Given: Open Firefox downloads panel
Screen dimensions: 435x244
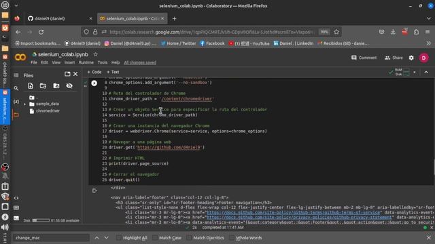Looking at the screenshot, I should point(393,32).
